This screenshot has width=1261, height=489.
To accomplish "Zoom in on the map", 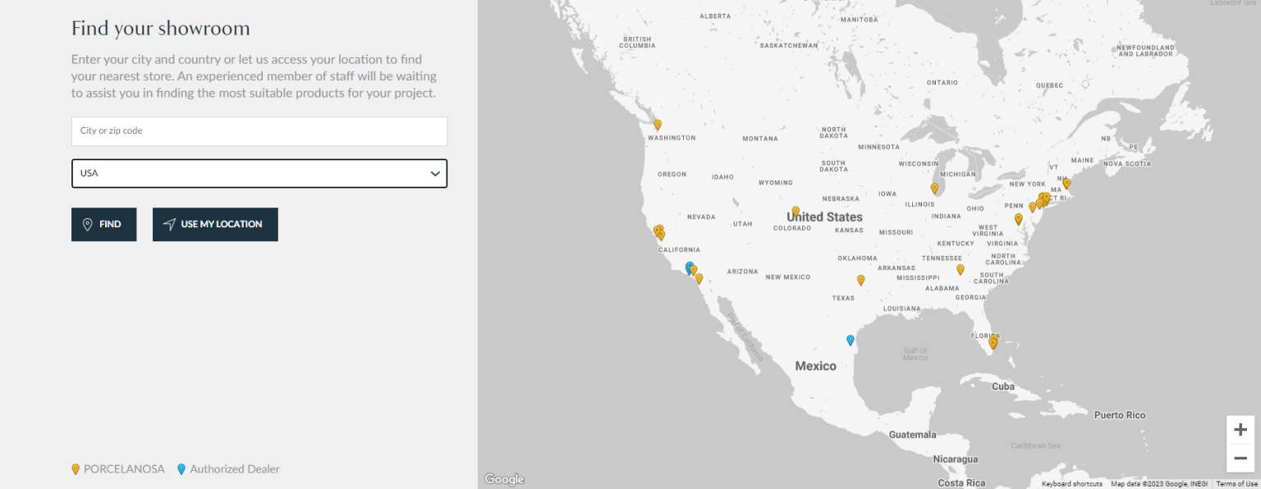I will (x=1240, y=429).
